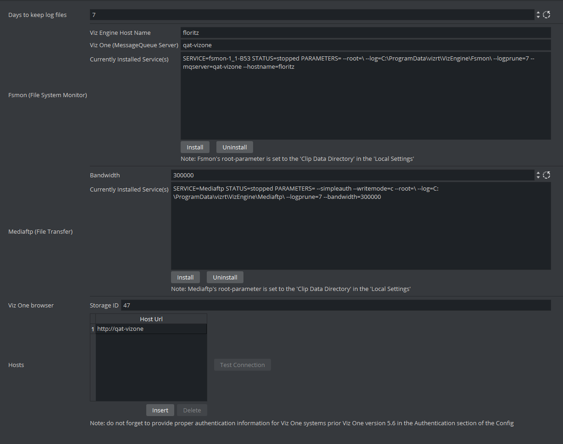Uninstall the Fsmon service

point(235,147)
